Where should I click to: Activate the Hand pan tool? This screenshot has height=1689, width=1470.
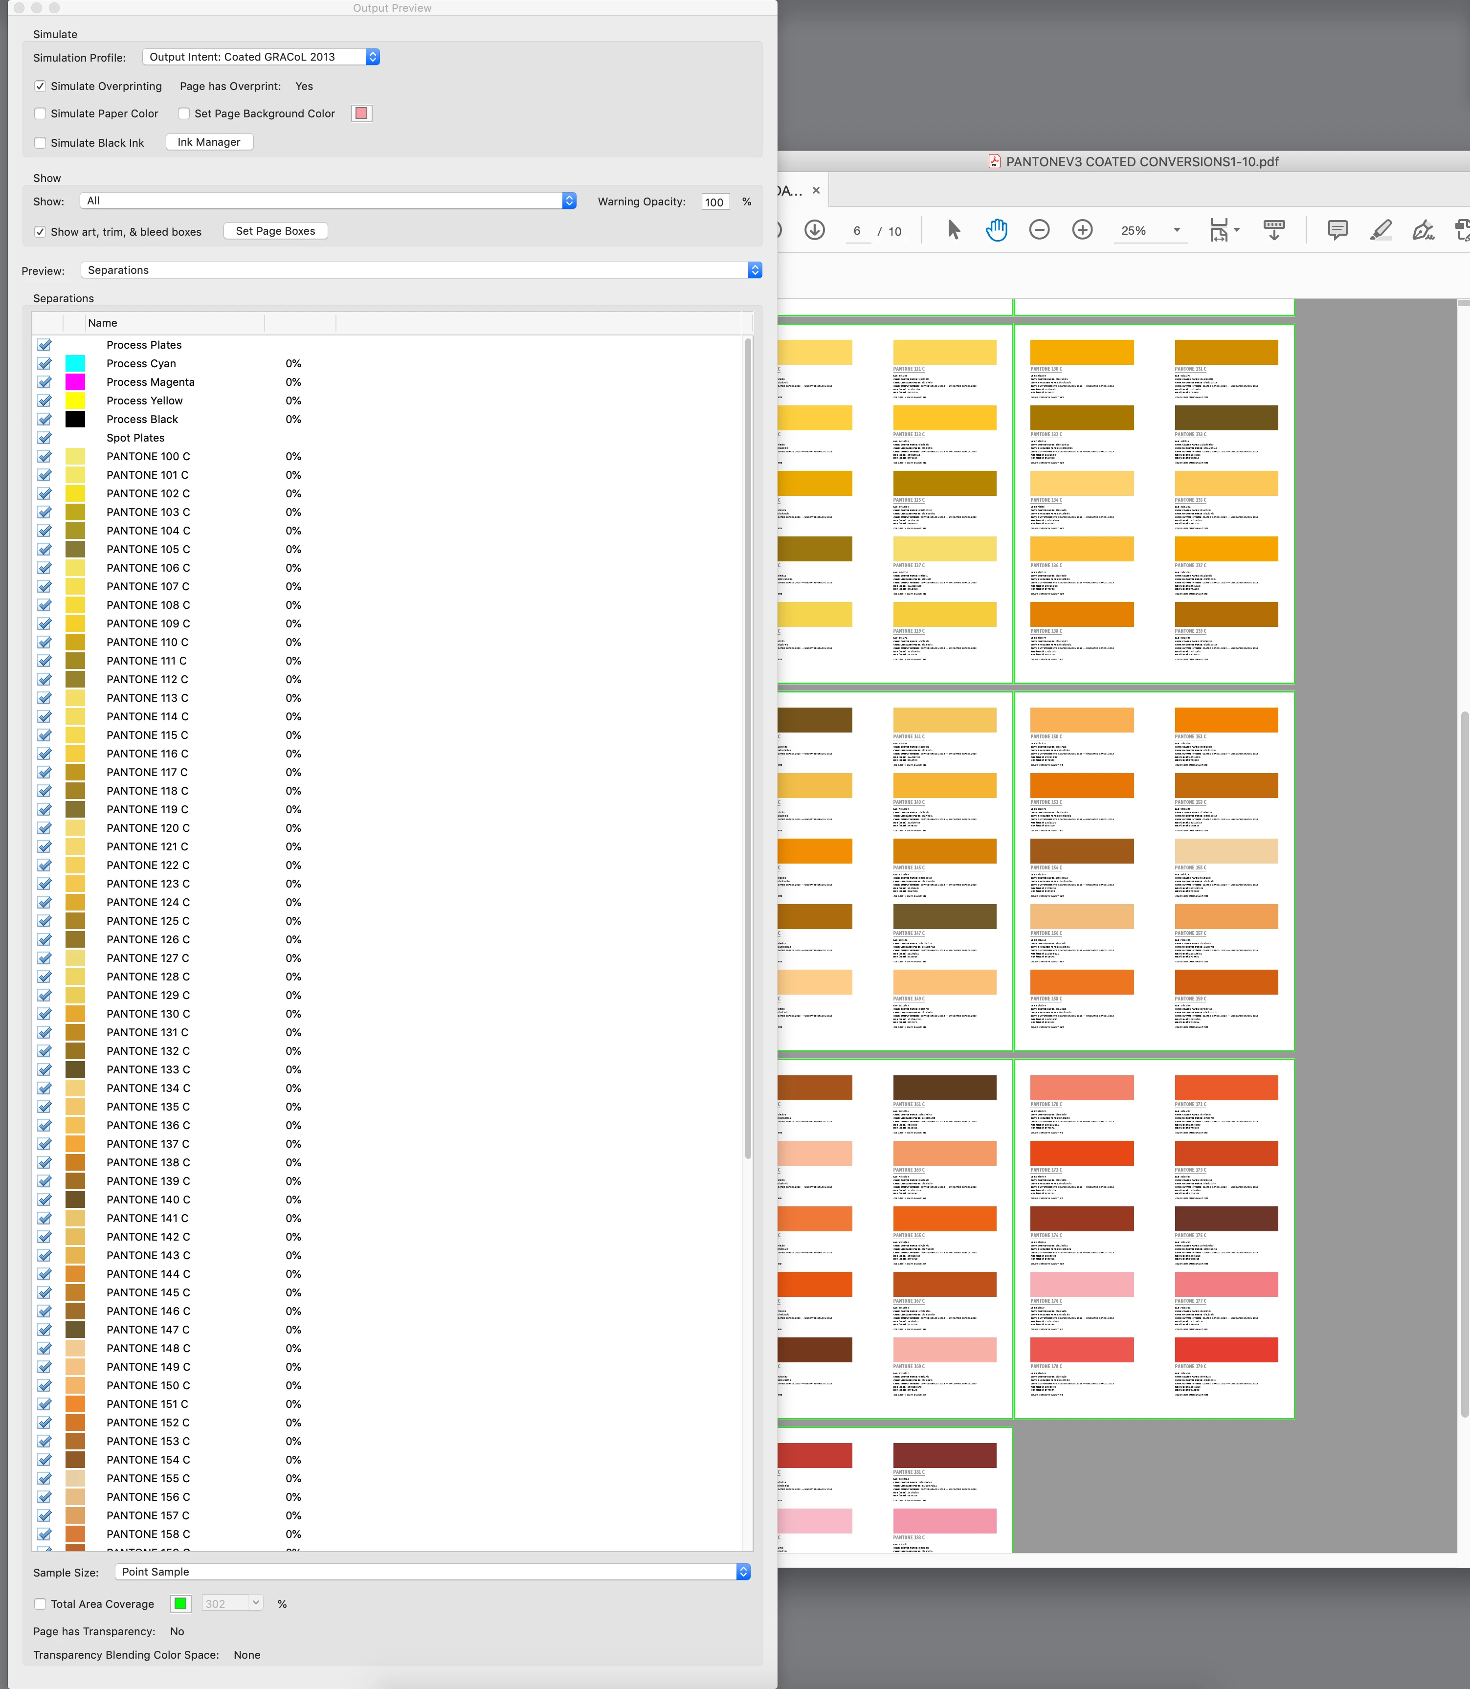pos(996,230)
